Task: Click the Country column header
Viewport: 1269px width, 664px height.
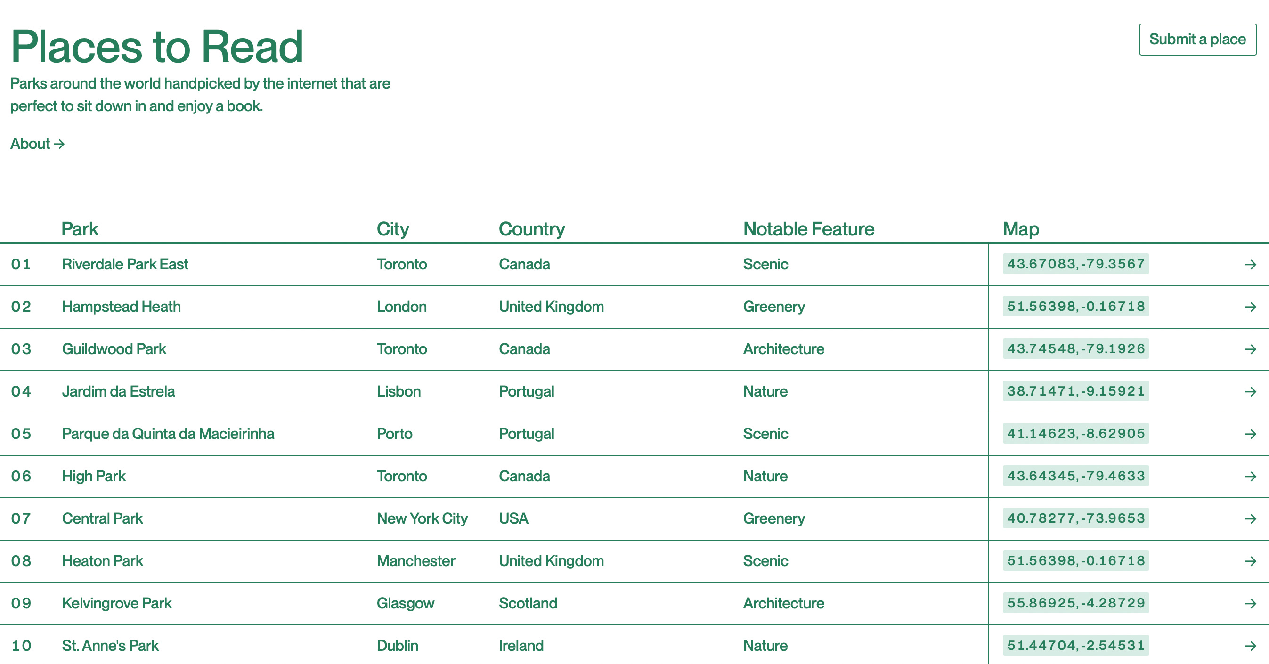Action: tap(531, 229)
